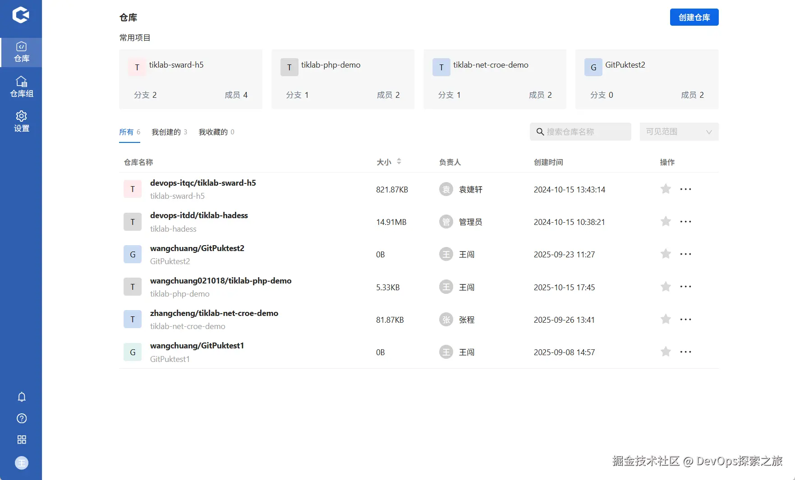
Task: Click the T avatar of devops-itdd/tiklab-hadess row
Action: (x=133, y=222)
